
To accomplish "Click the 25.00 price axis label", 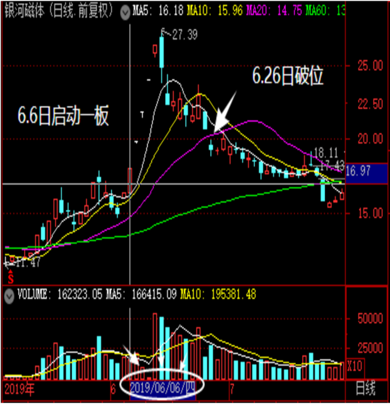I will click(x=370, y=66).
